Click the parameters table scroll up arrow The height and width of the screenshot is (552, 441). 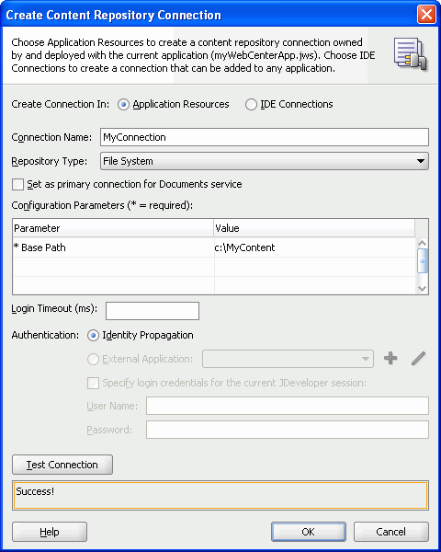point(423,243)
